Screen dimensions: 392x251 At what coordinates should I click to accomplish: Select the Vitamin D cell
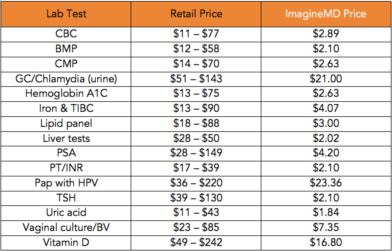click(66, 243)
